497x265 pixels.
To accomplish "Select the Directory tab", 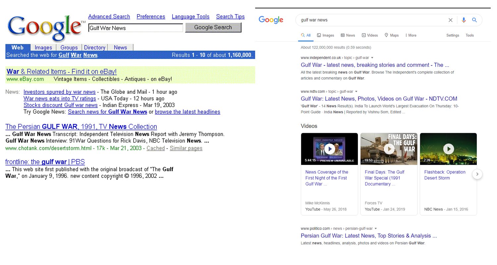I will (x=94, y=48).
